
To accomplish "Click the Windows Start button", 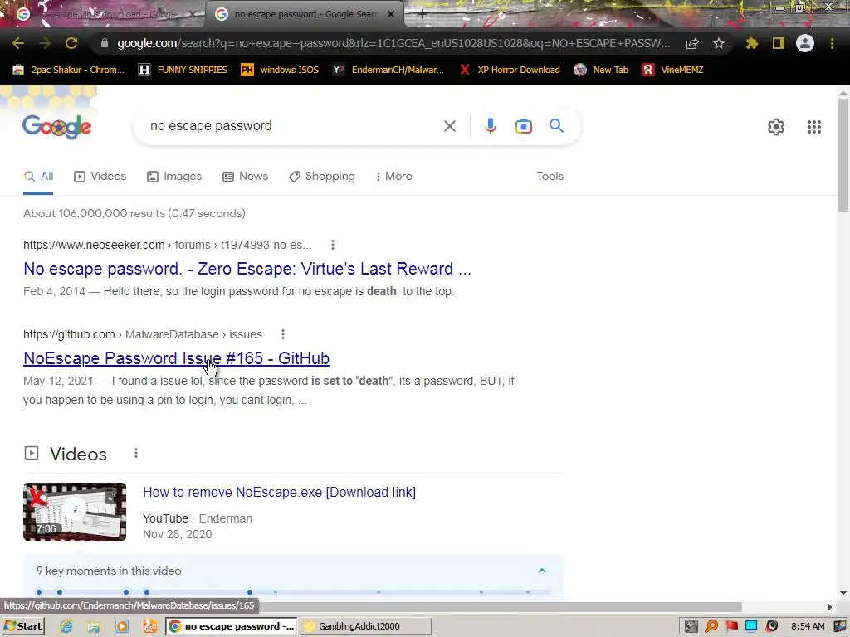I will click(22, 626).
